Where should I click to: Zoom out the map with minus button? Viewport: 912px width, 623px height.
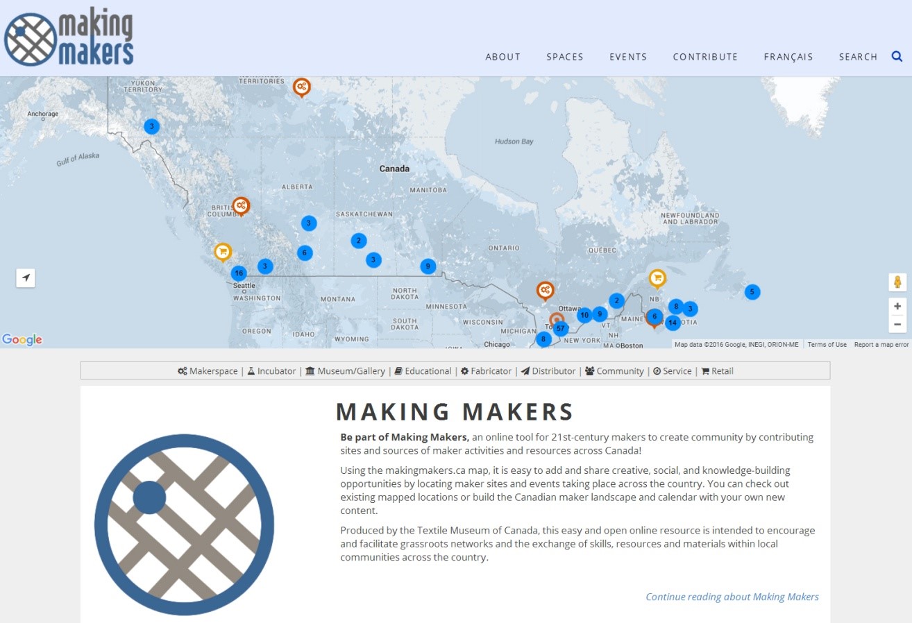tap(897, 324)
